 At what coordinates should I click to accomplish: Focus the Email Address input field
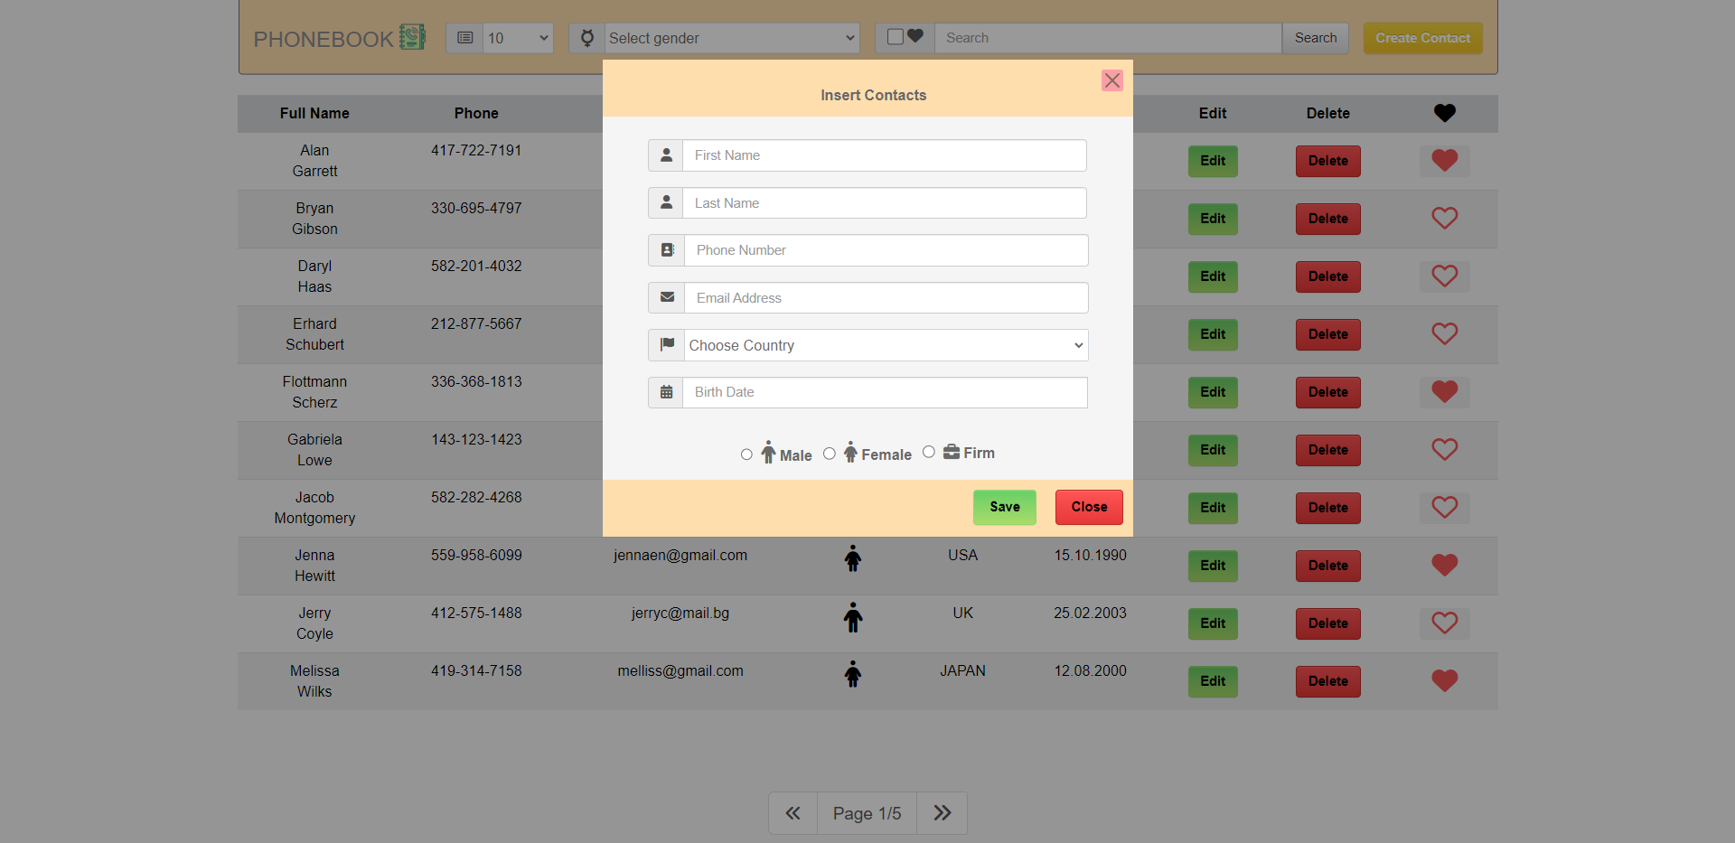886,298
